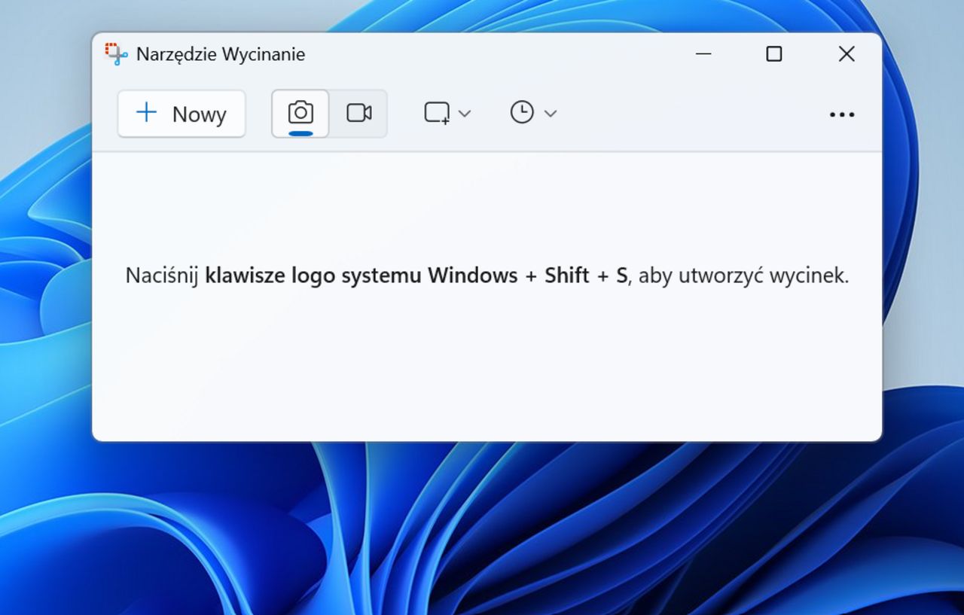The width and height of the screenshot is (964, 615).
Task: Click the instruction text about Windows + Shift + S
Action: click(x=487, y=276)
